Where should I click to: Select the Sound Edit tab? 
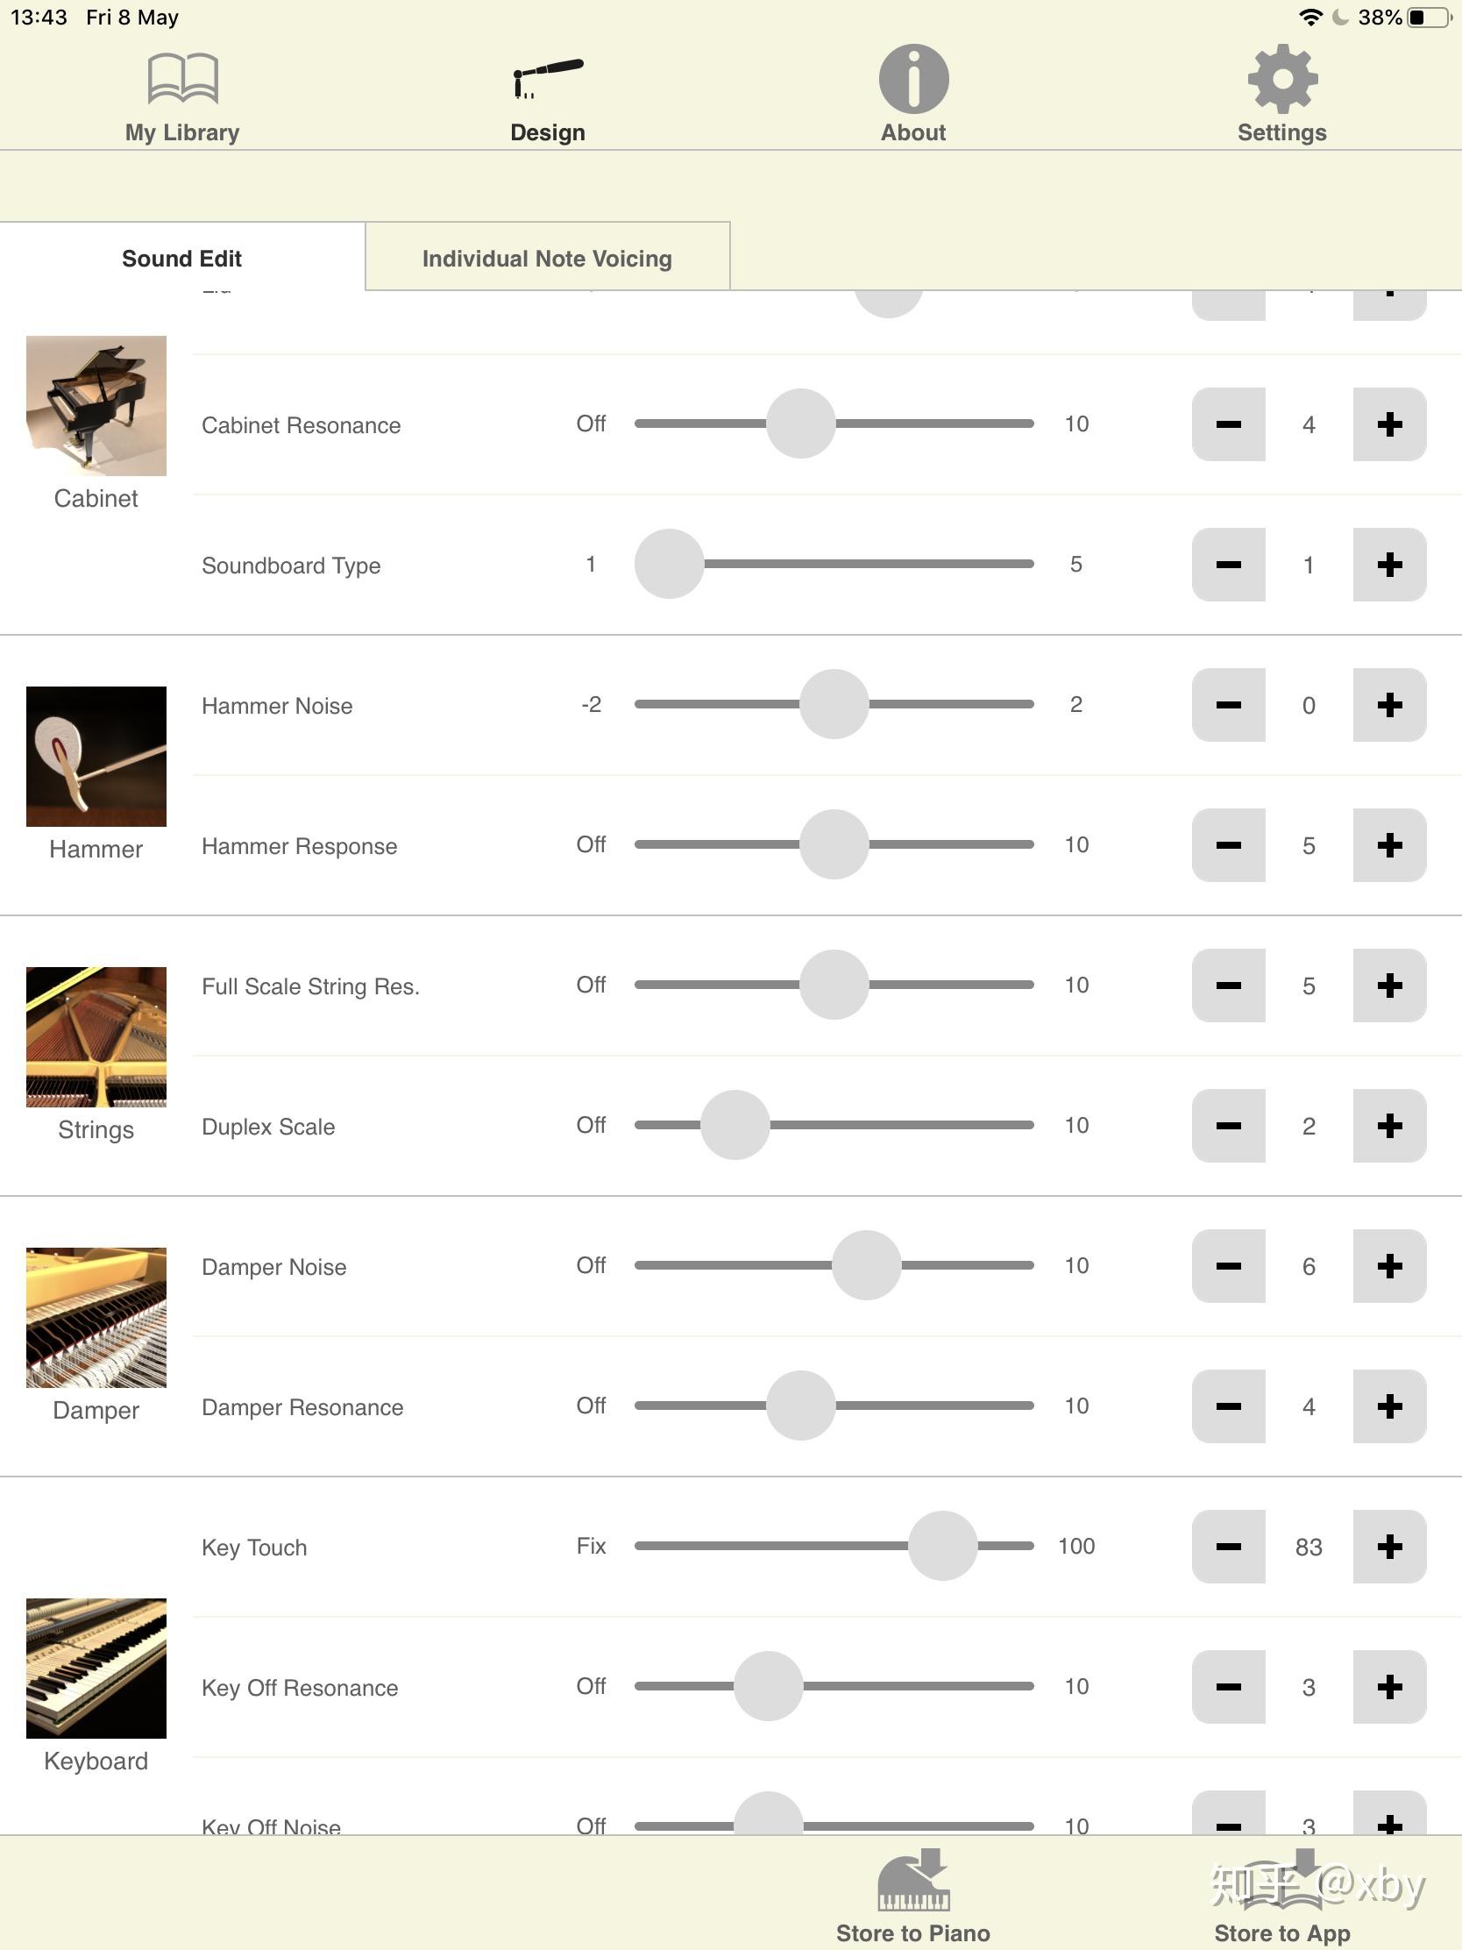tap(182, 258)
